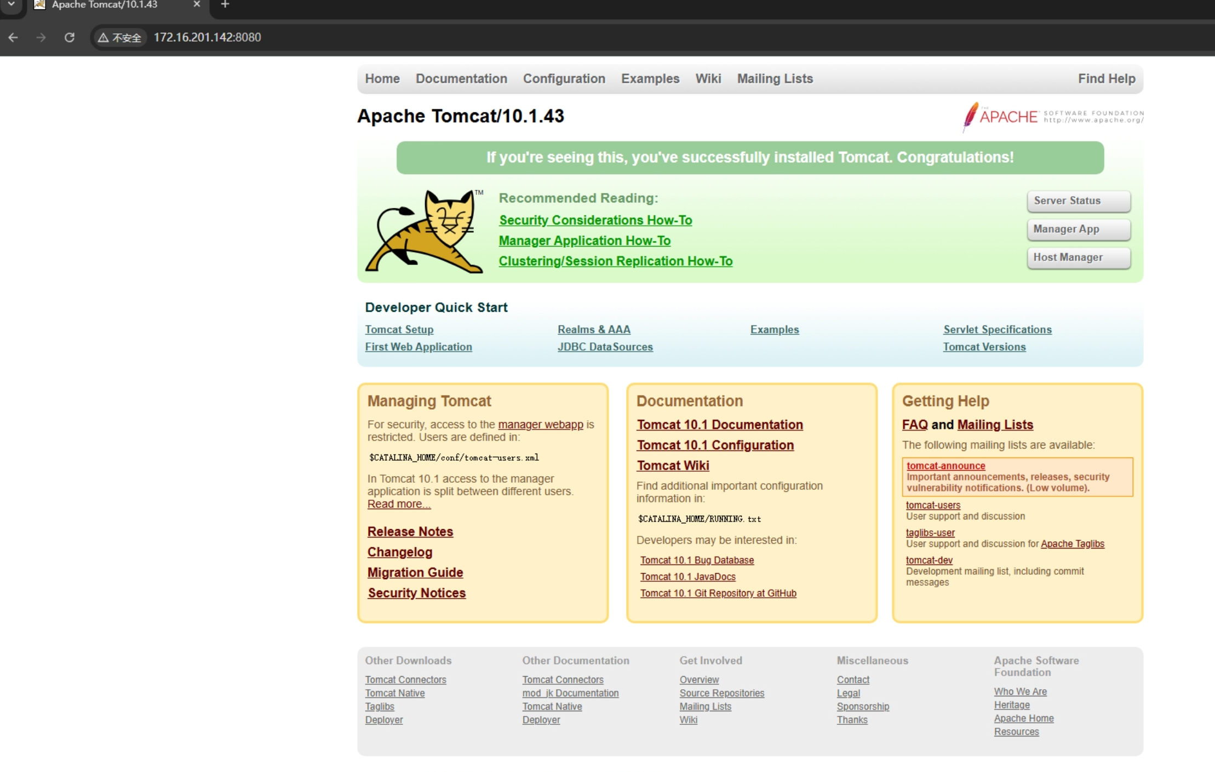Click the browser back arrow

[x=13, y=37]
